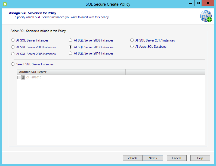Click the CH-SP2010 server name

click(34, 77)
